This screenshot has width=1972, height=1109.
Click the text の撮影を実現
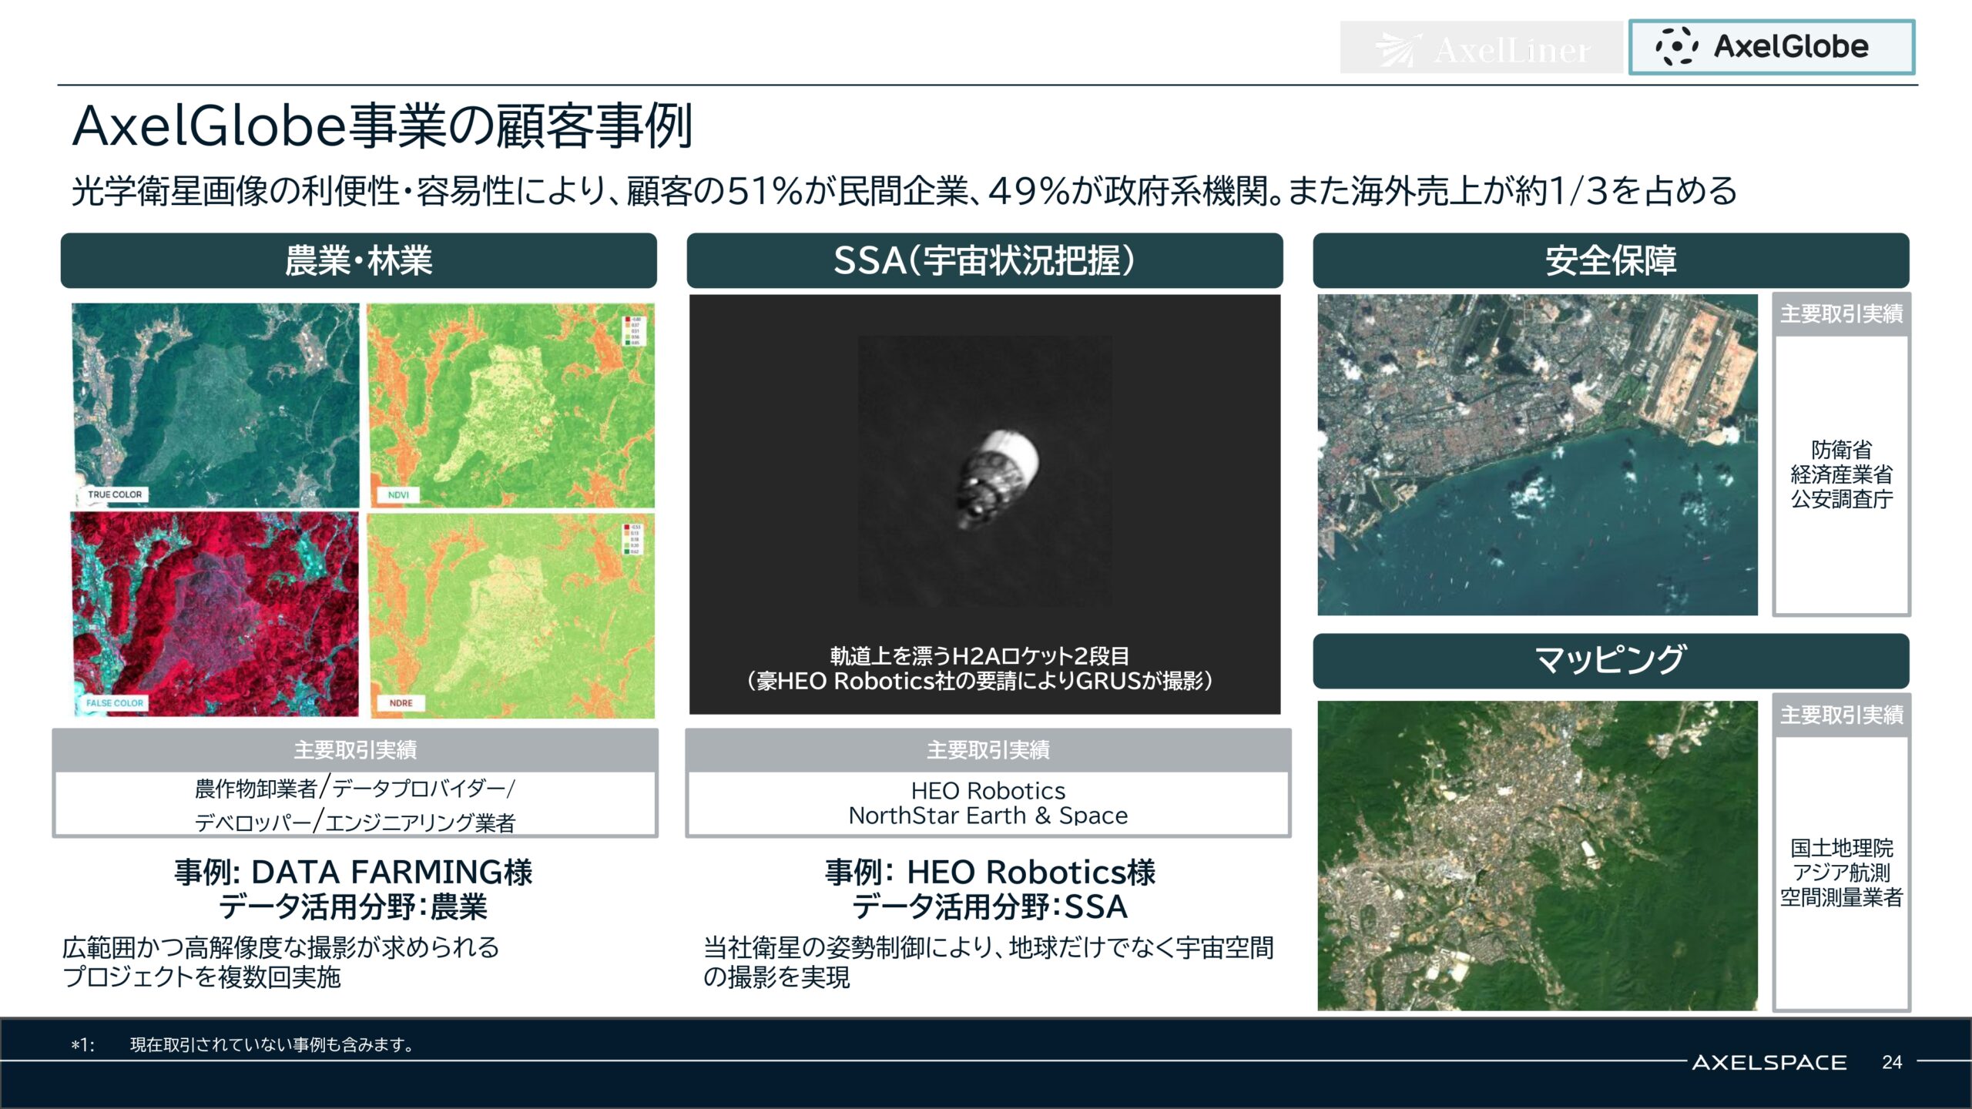tap(776, 977)
